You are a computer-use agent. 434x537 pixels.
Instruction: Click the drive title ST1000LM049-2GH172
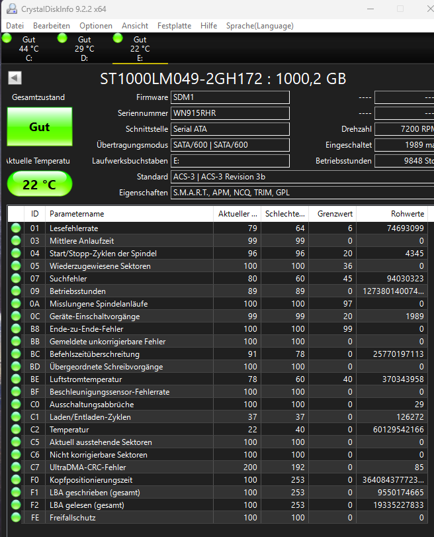[223, 79]
